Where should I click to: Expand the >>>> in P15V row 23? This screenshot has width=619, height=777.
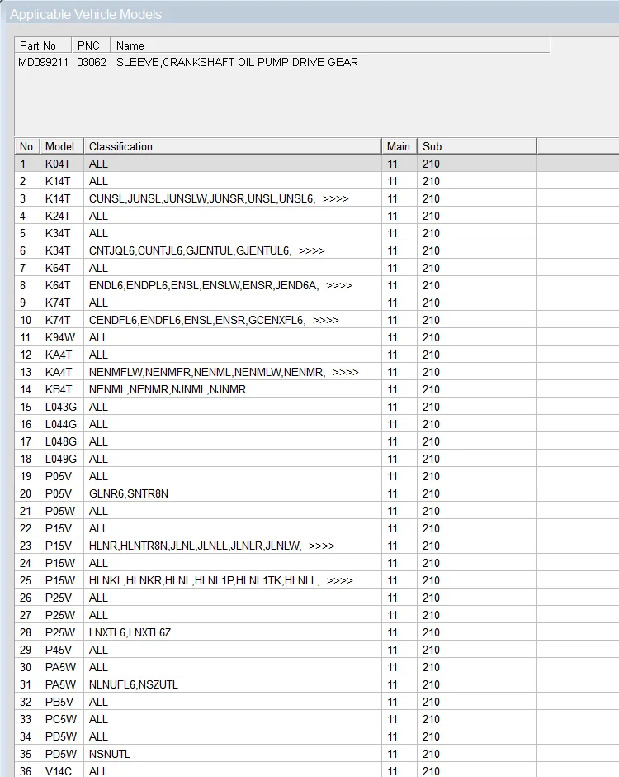point(321,546)
